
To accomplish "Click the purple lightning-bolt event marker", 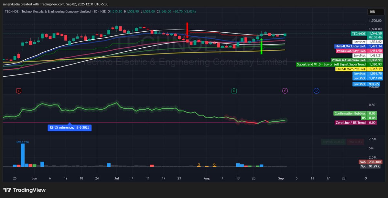I will (285, 91).
